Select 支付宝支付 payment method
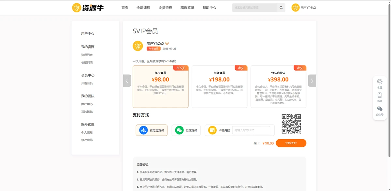This screenshot has height=191, width=391. click(152, 130)
